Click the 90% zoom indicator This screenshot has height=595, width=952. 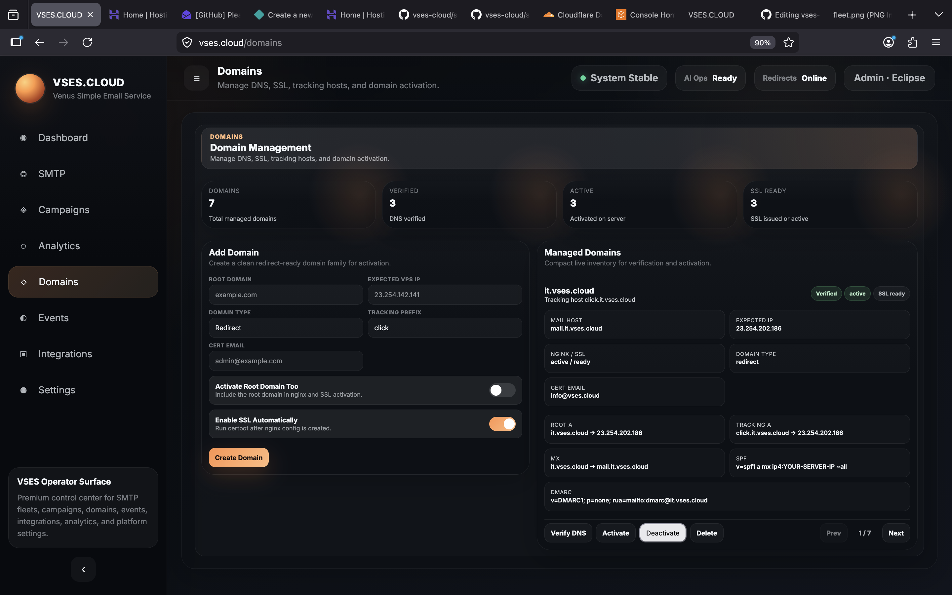762,43
